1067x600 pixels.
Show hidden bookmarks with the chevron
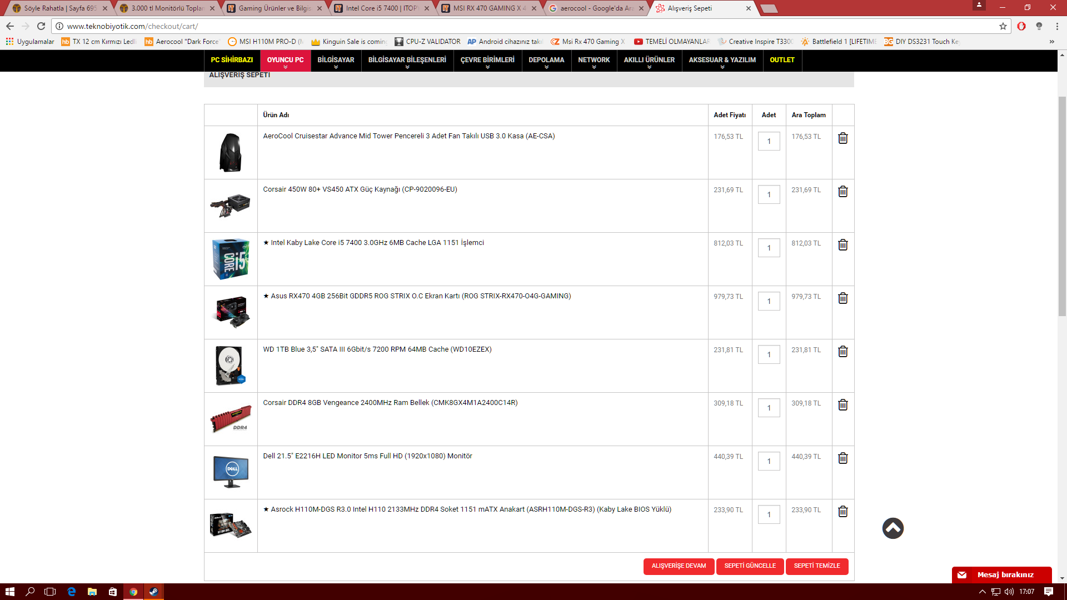tap(1051, 42)
